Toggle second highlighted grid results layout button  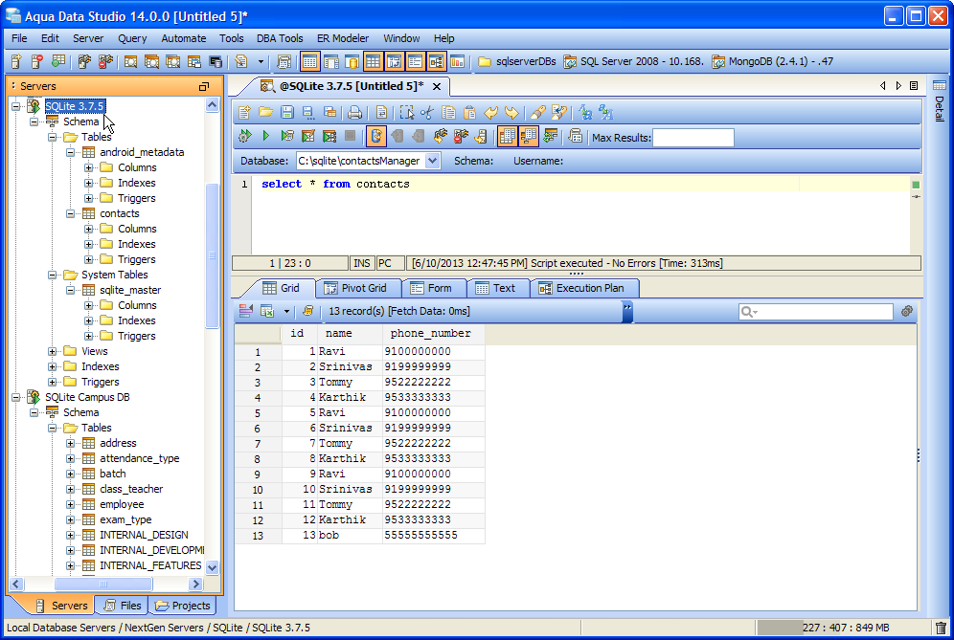tap(528, 136)
